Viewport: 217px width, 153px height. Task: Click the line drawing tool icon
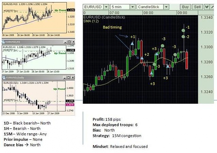click(212, 7)
